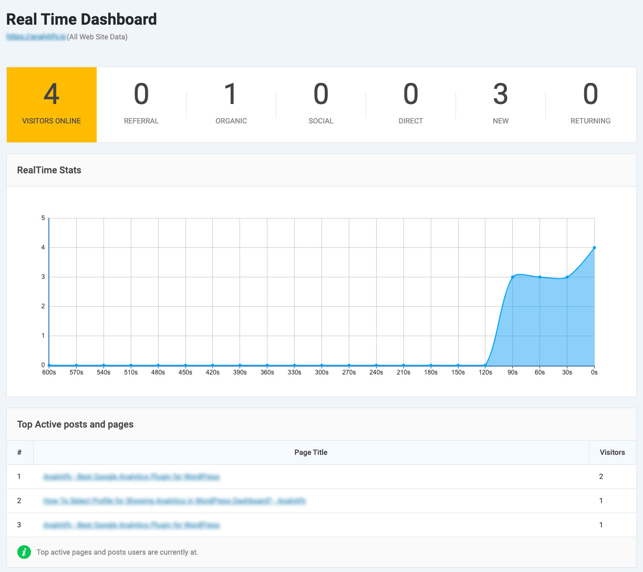This screenshot has width=643, height=572.
Task: Click the chart data point at 90s
Action: (513, 277)
